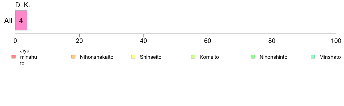Click the 100 axis tick label
The image size is (344, 106).
point(336,41)
